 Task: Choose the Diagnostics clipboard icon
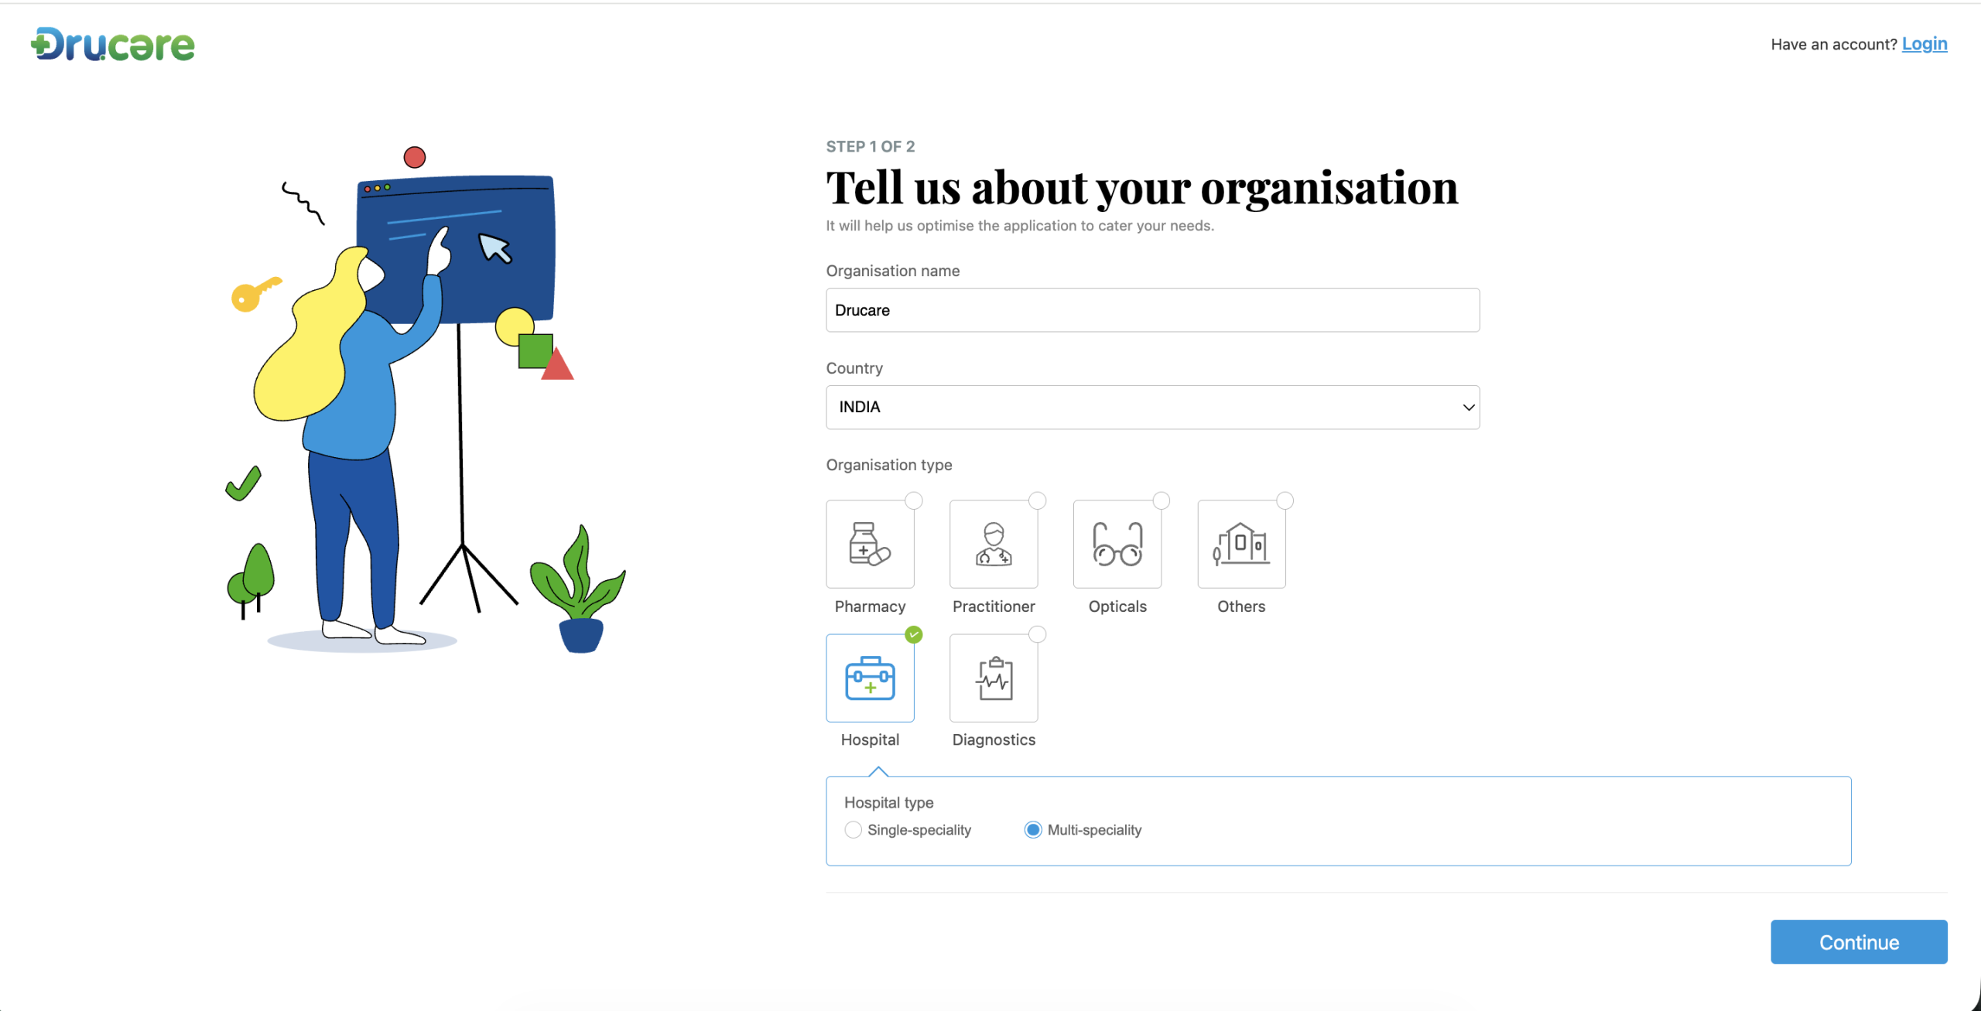994,678
